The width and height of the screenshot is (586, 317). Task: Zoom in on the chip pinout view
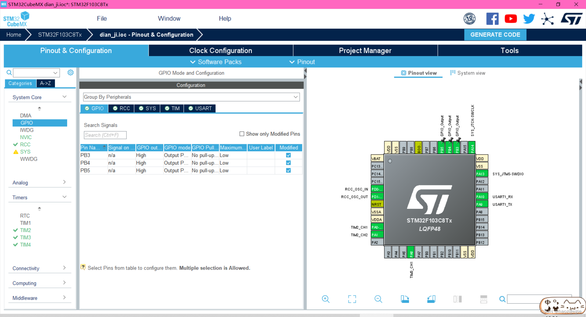(x=326, y=299)
